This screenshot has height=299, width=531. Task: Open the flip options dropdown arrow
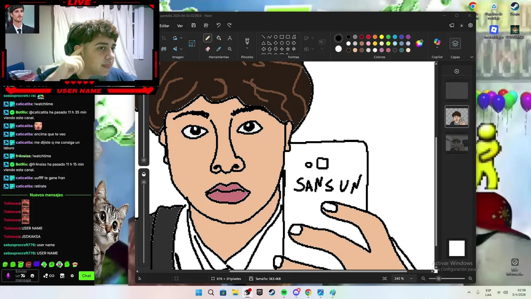pos(181,49)
